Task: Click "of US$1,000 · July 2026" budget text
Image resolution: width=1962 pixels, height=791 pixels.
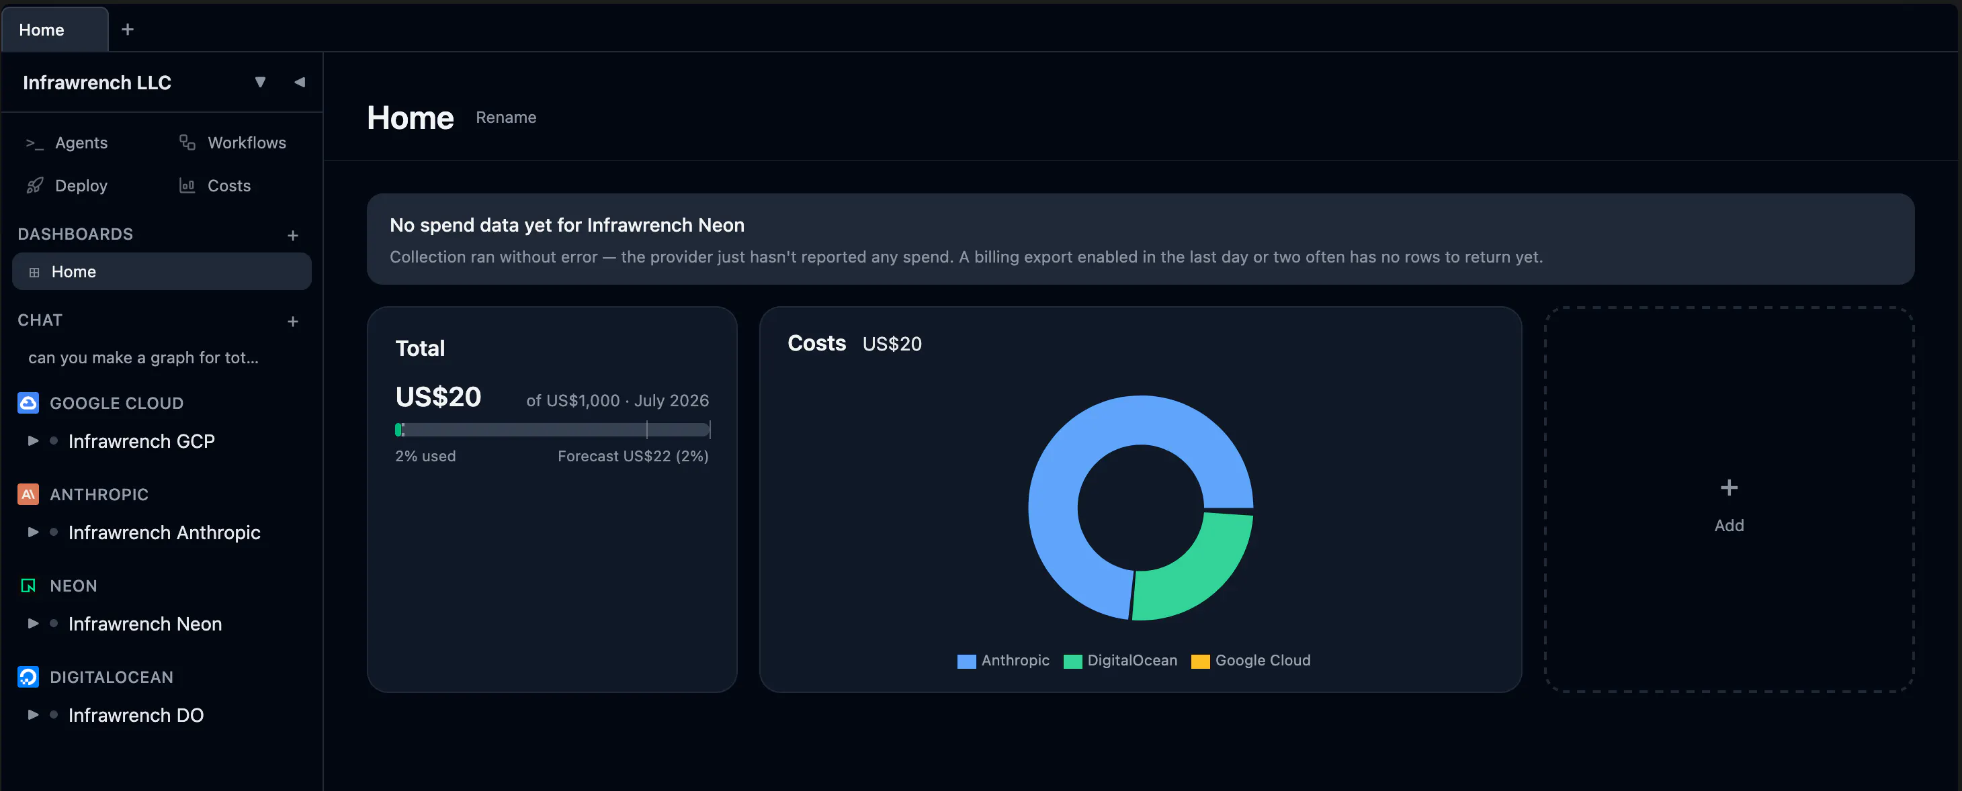Action: click(x=617, y=400)
